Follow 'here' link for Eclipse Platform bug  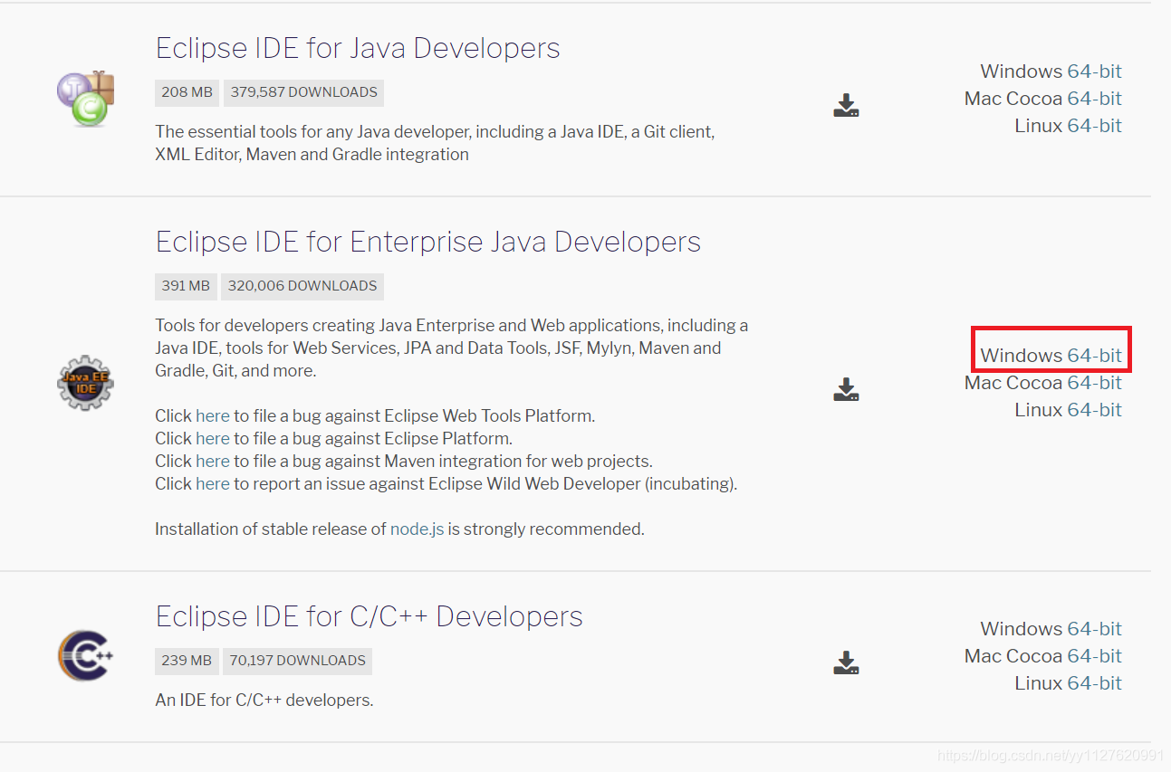[x=213, y=439]
